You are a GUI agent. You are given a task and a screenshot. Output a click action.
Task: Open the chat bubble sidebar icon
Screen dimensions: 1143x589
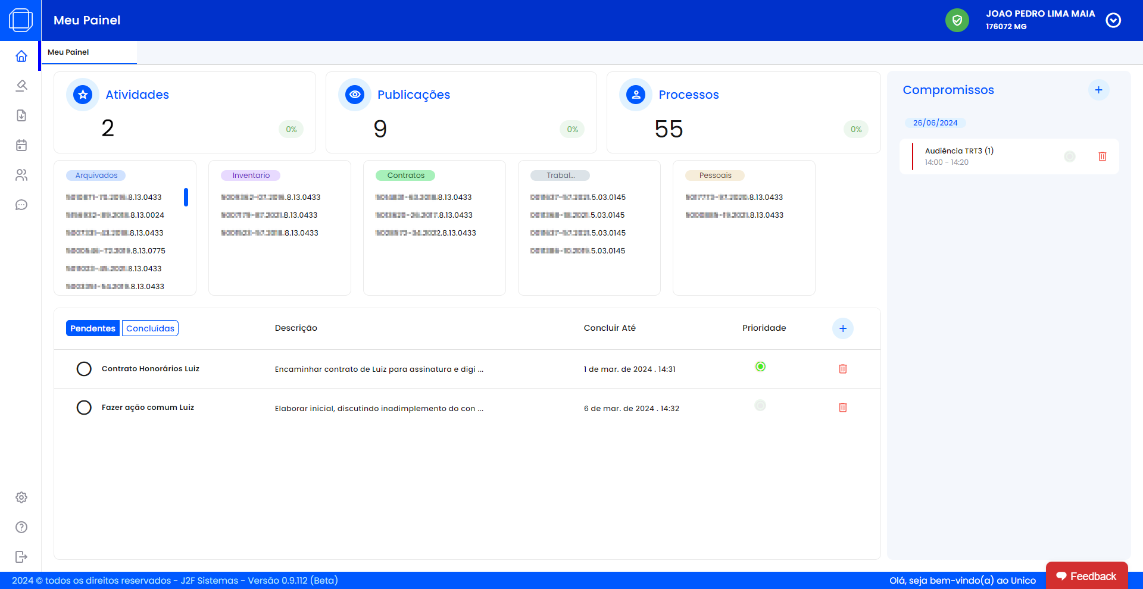[x=21, y=205]
